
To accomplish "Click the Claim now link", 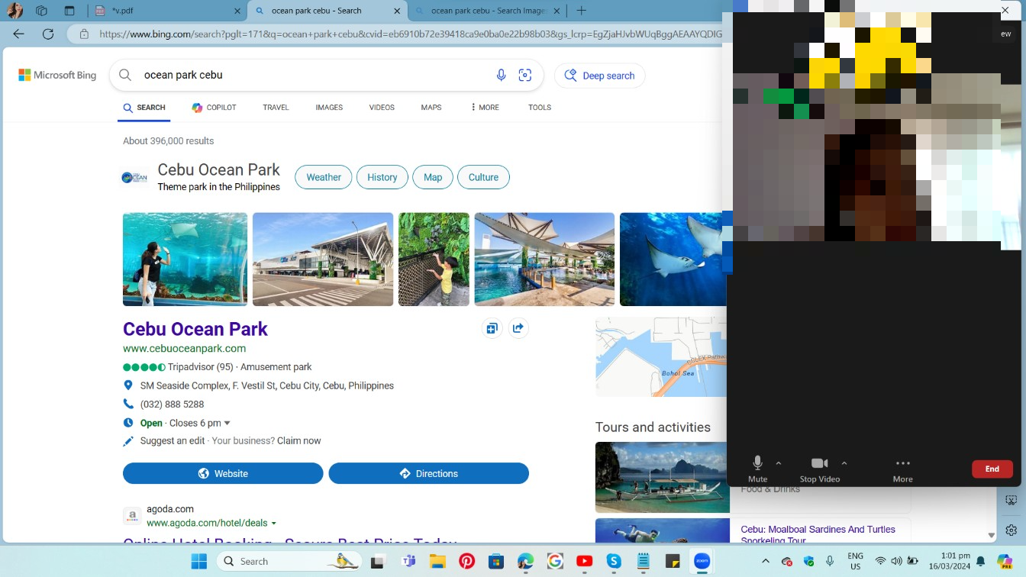I will [x=299, y=441].
